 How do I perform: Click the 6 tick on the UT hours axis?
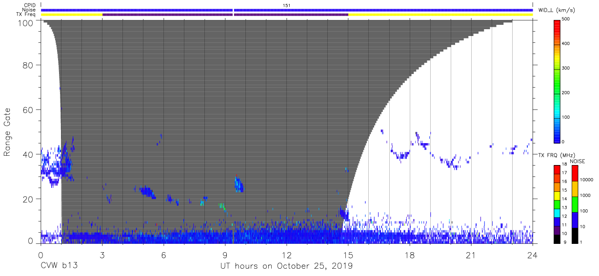pos(163,256)
